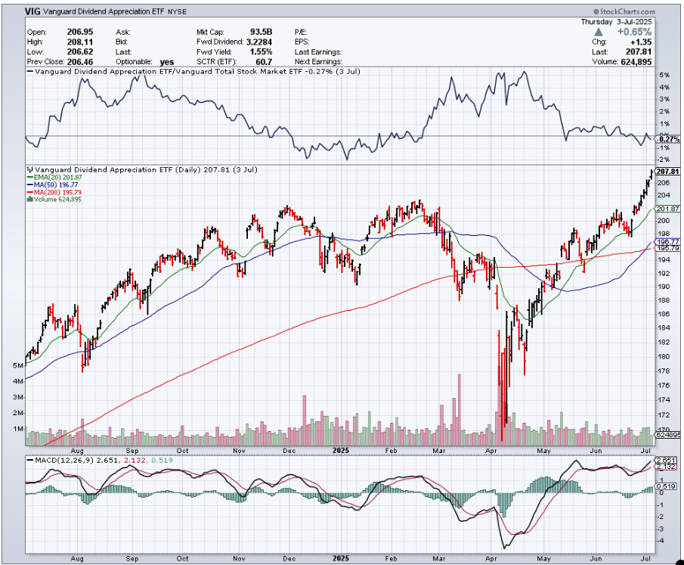Click the Mkt Cap value 93.5B
Viewport: 684px width, 565px height.
(262, 32)
